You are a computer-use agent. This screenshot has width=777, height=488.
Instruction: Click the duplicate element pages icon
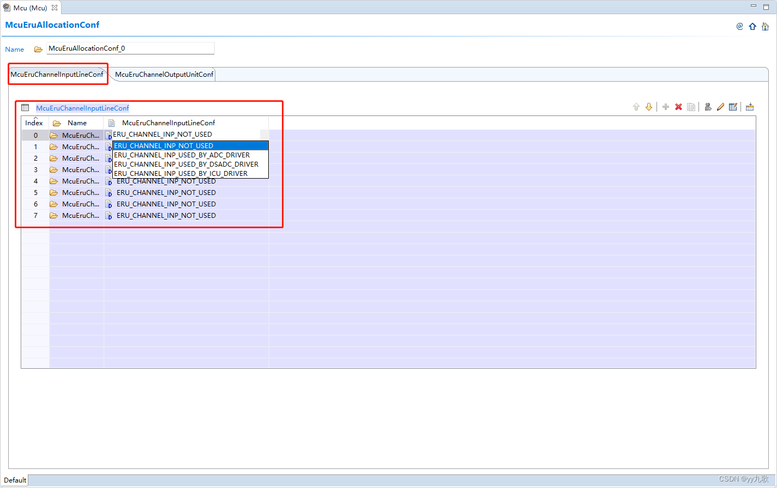coord(691,107)
